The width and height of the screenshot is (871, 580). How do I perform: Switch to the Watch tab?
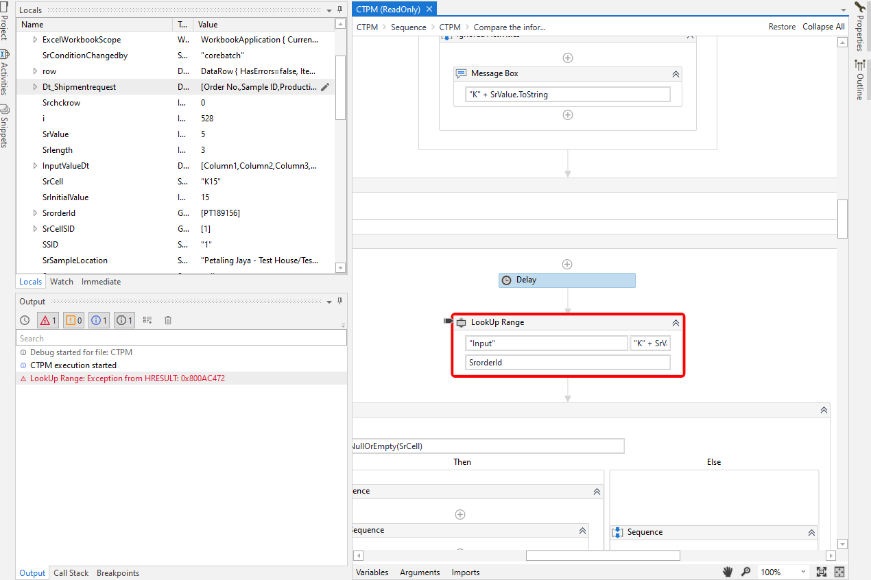pos(61,281)
